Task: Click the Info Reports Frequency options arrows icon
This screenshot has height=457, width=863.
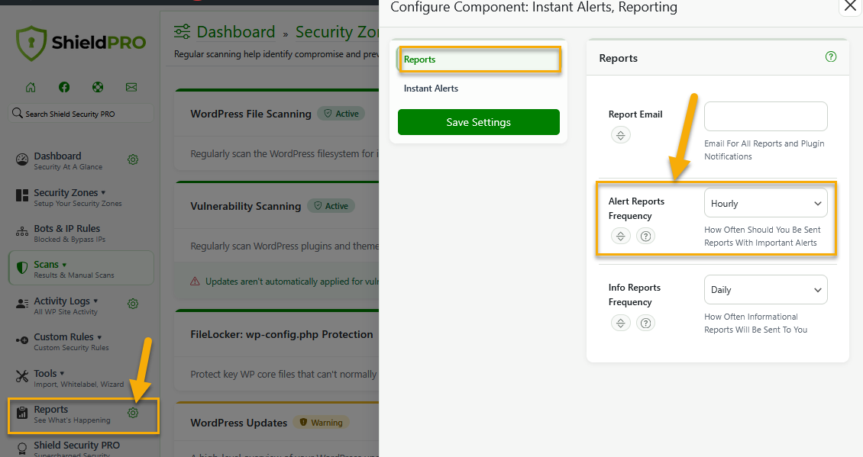Action: 621,323
